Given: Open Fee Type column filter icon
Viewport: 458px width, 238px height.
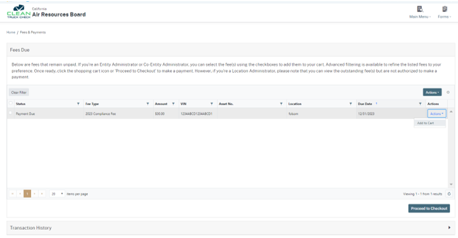Looking at the screenshot, I should (x=147, y=104).
